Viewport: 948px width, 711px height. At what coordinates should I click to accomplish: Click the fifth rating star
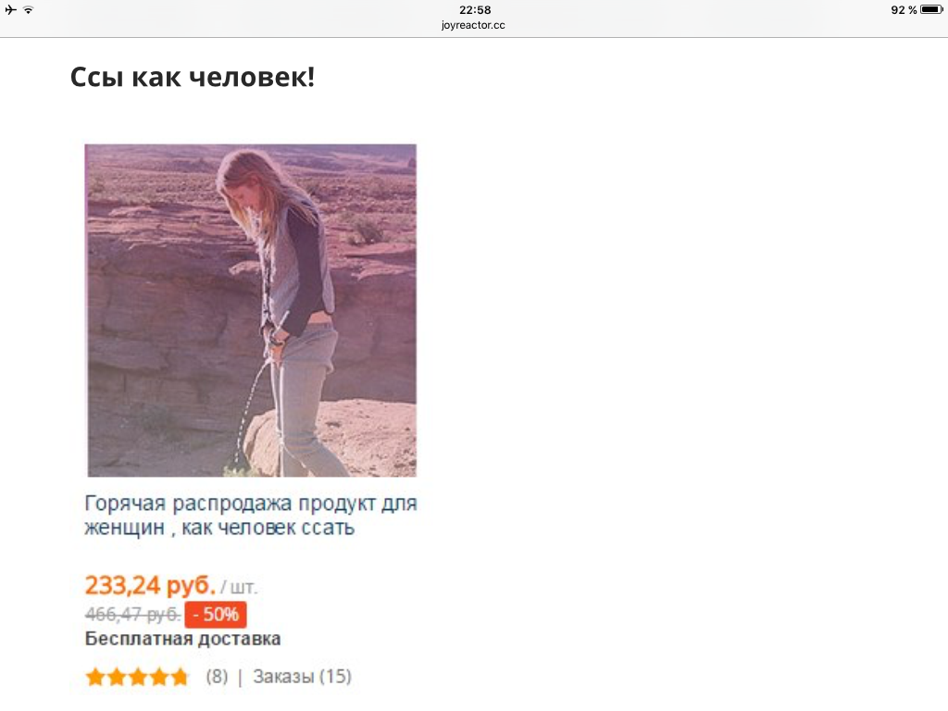[180, 677]
